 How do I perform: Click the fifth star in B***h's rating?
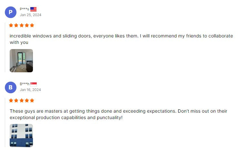pyautogui.click(x=32, y=100)
